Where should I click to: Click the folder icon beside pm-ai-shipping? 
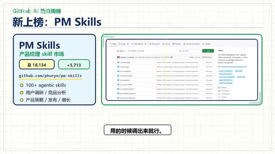(118, 71)
